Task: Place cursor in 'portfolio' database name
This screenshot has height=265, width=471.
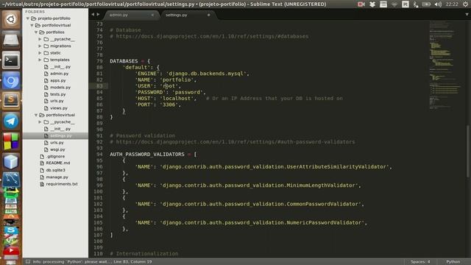Action: point(177,80)
